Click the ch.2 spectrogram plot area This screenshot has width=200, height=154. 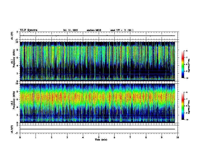click(97, 103)
